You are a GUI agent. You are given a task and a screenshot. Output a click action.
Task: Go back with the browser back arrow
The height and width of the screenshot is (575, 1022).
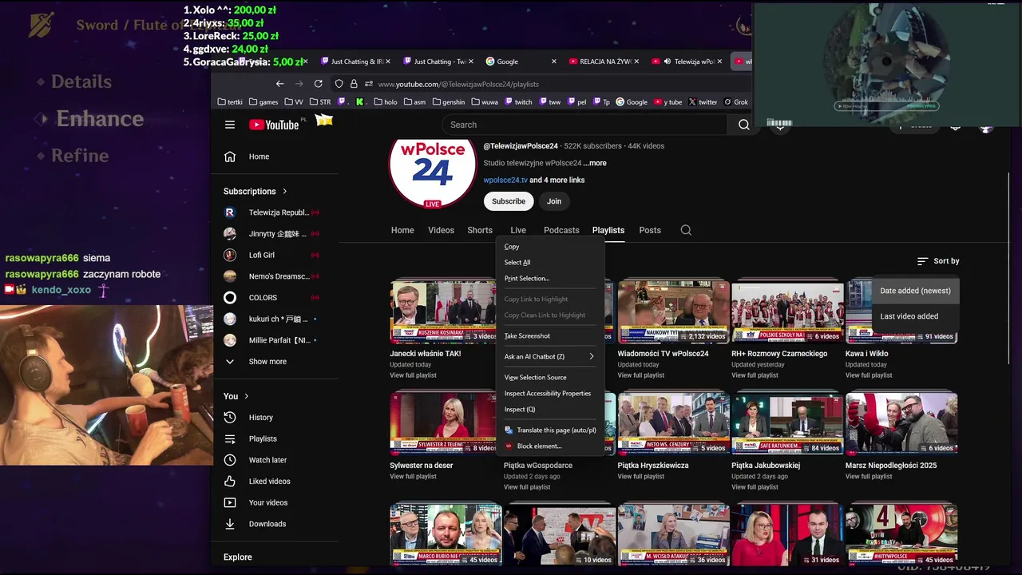(x=279, y=84)
